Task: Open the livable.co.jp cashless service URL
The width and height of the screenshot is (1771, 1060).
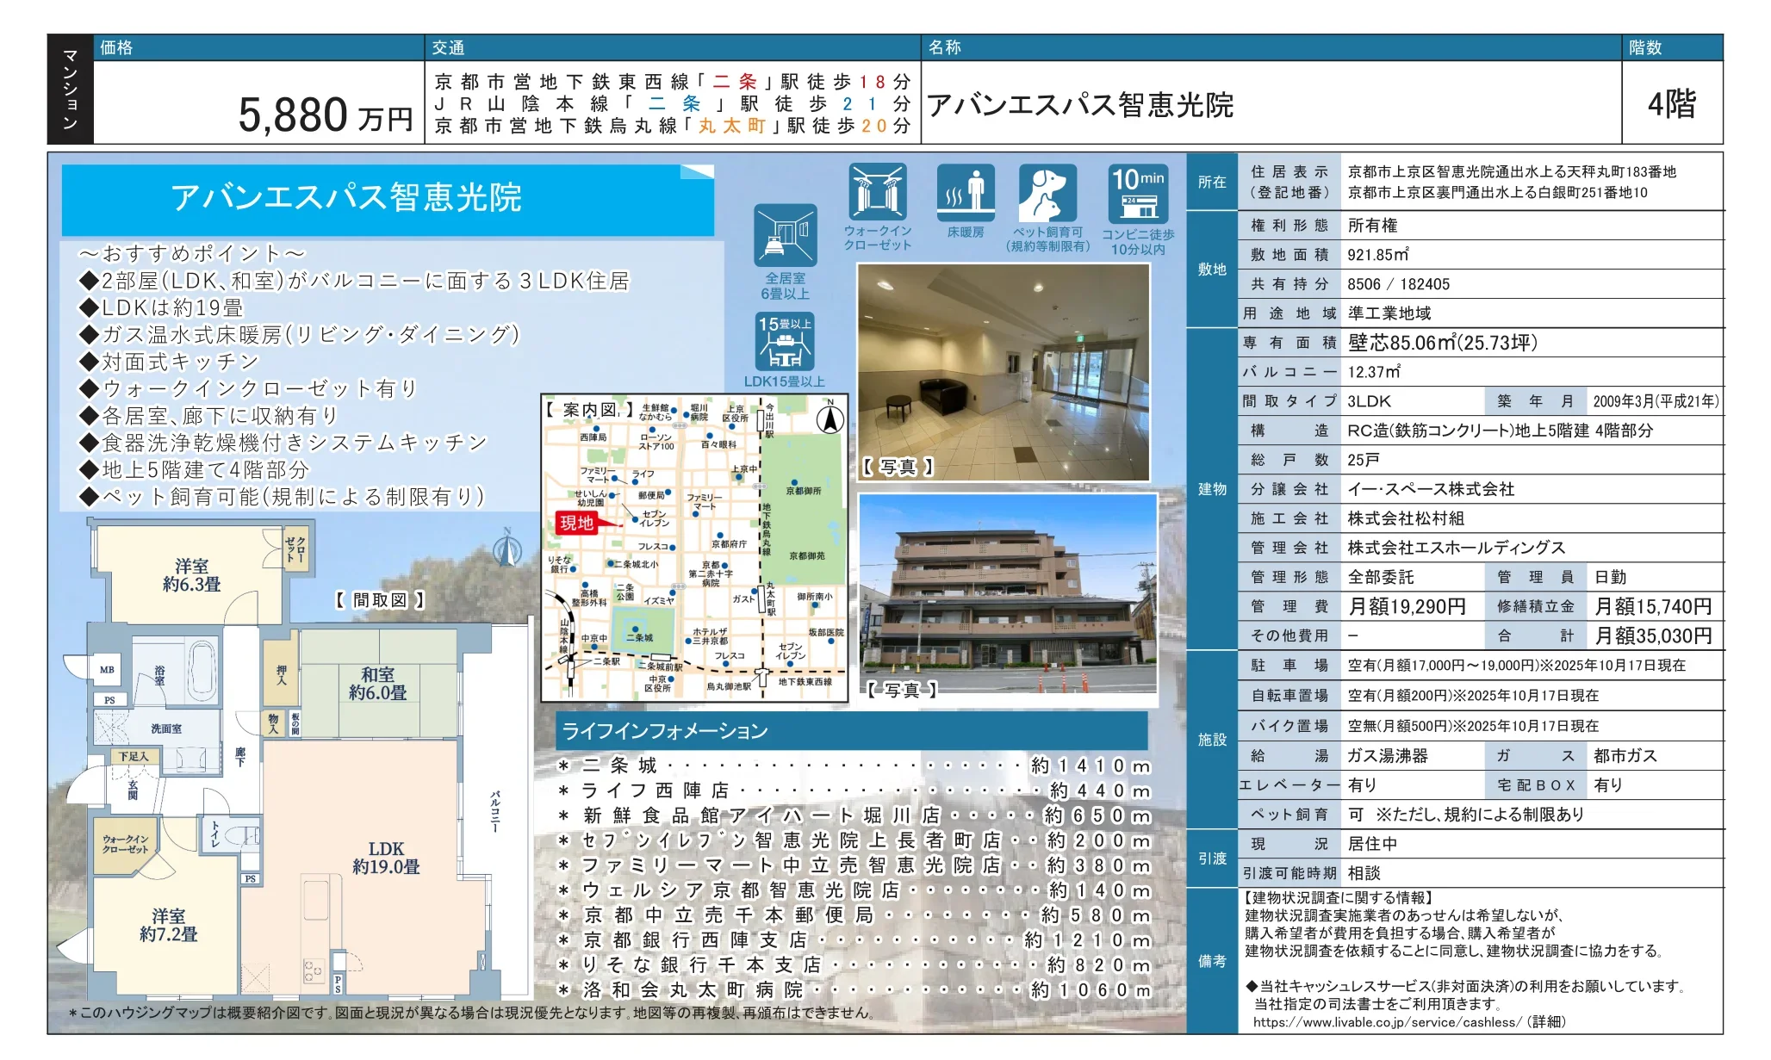Action: [x=1385, y=1022]
